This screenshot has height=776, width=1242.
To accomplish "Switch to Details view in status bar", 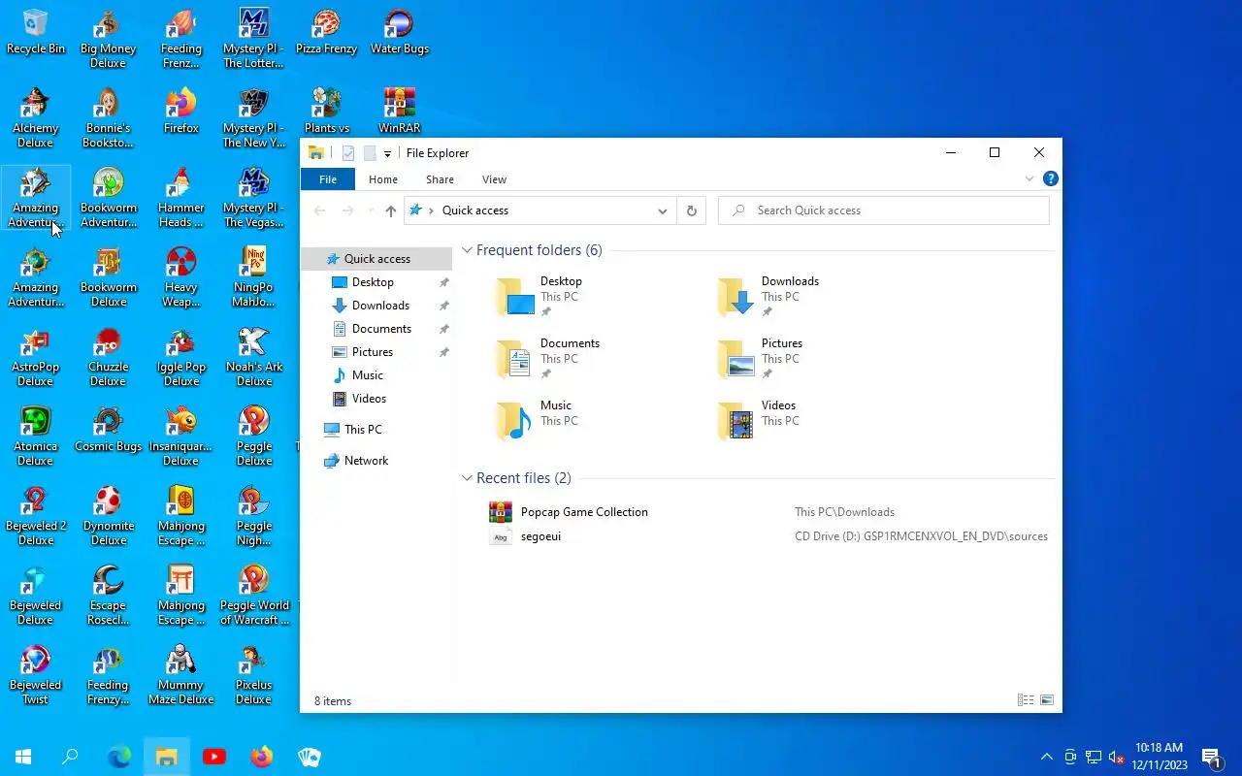I will 1026,700.
